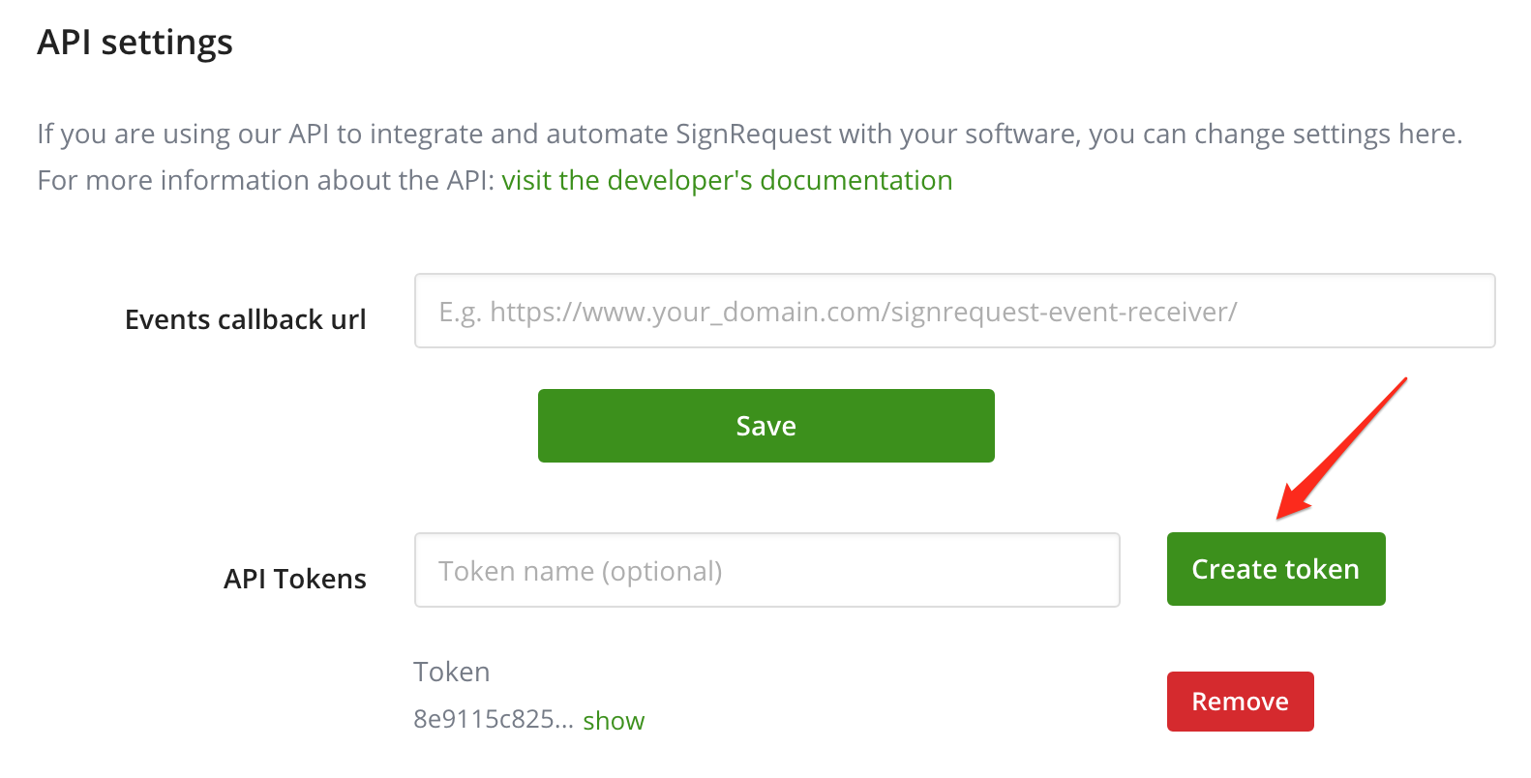Click the Events callback url label

pyautogui.click(x=246, y=319)
